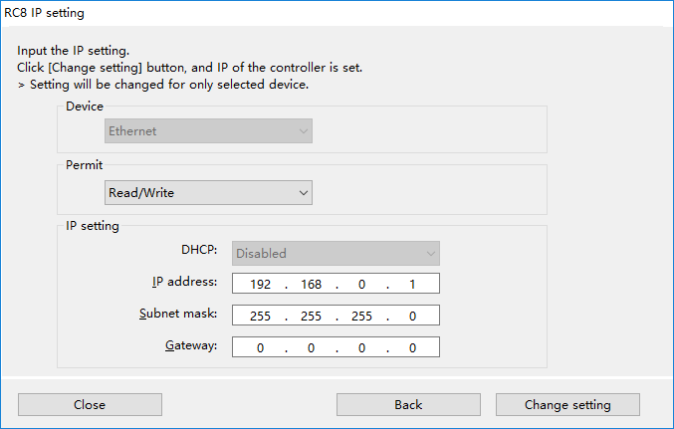Click the Permit dropdown arrow chevron
674x429 pixels.
(x=304, y=193)
